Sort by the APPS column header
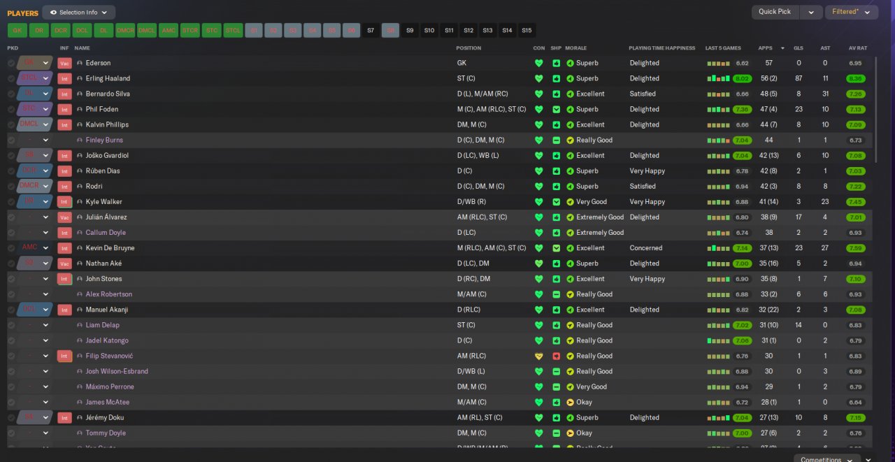Image resolution: width=895 pixels, height=462 pixels. pyautogui.click(x=766, y=48)
